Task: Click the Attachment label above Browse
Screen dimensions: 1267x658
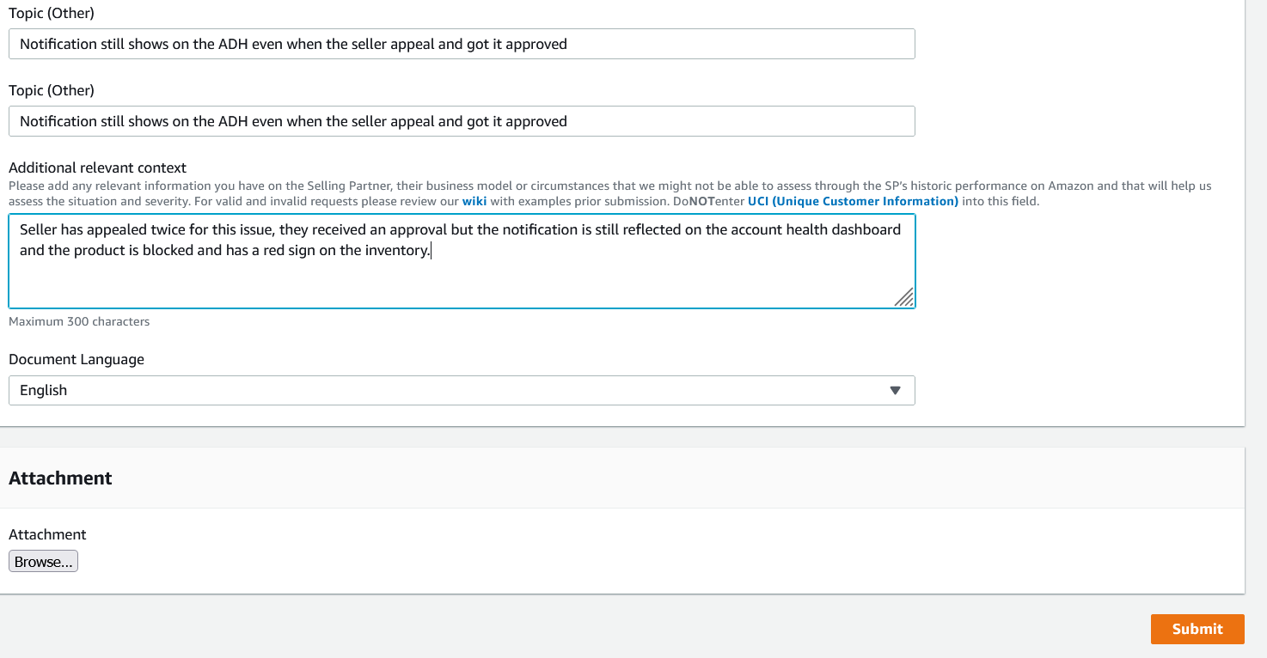Action: click(47, 534)
